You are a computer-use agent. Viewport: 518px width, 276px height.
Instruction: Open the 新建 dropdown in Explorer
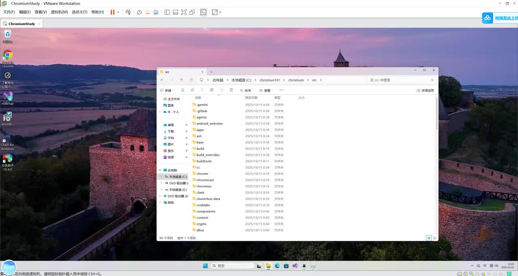point(167,90)
